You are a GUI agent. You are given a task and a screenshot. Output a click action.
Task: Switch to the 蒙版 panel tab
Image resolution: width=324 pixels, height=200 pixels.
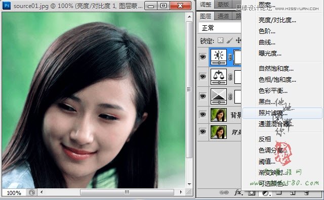pos(223,4)
